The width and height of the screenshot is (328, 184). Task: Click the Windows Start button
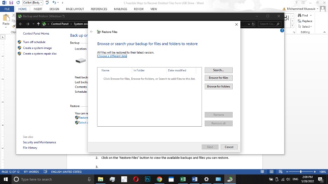coord(6,179)
